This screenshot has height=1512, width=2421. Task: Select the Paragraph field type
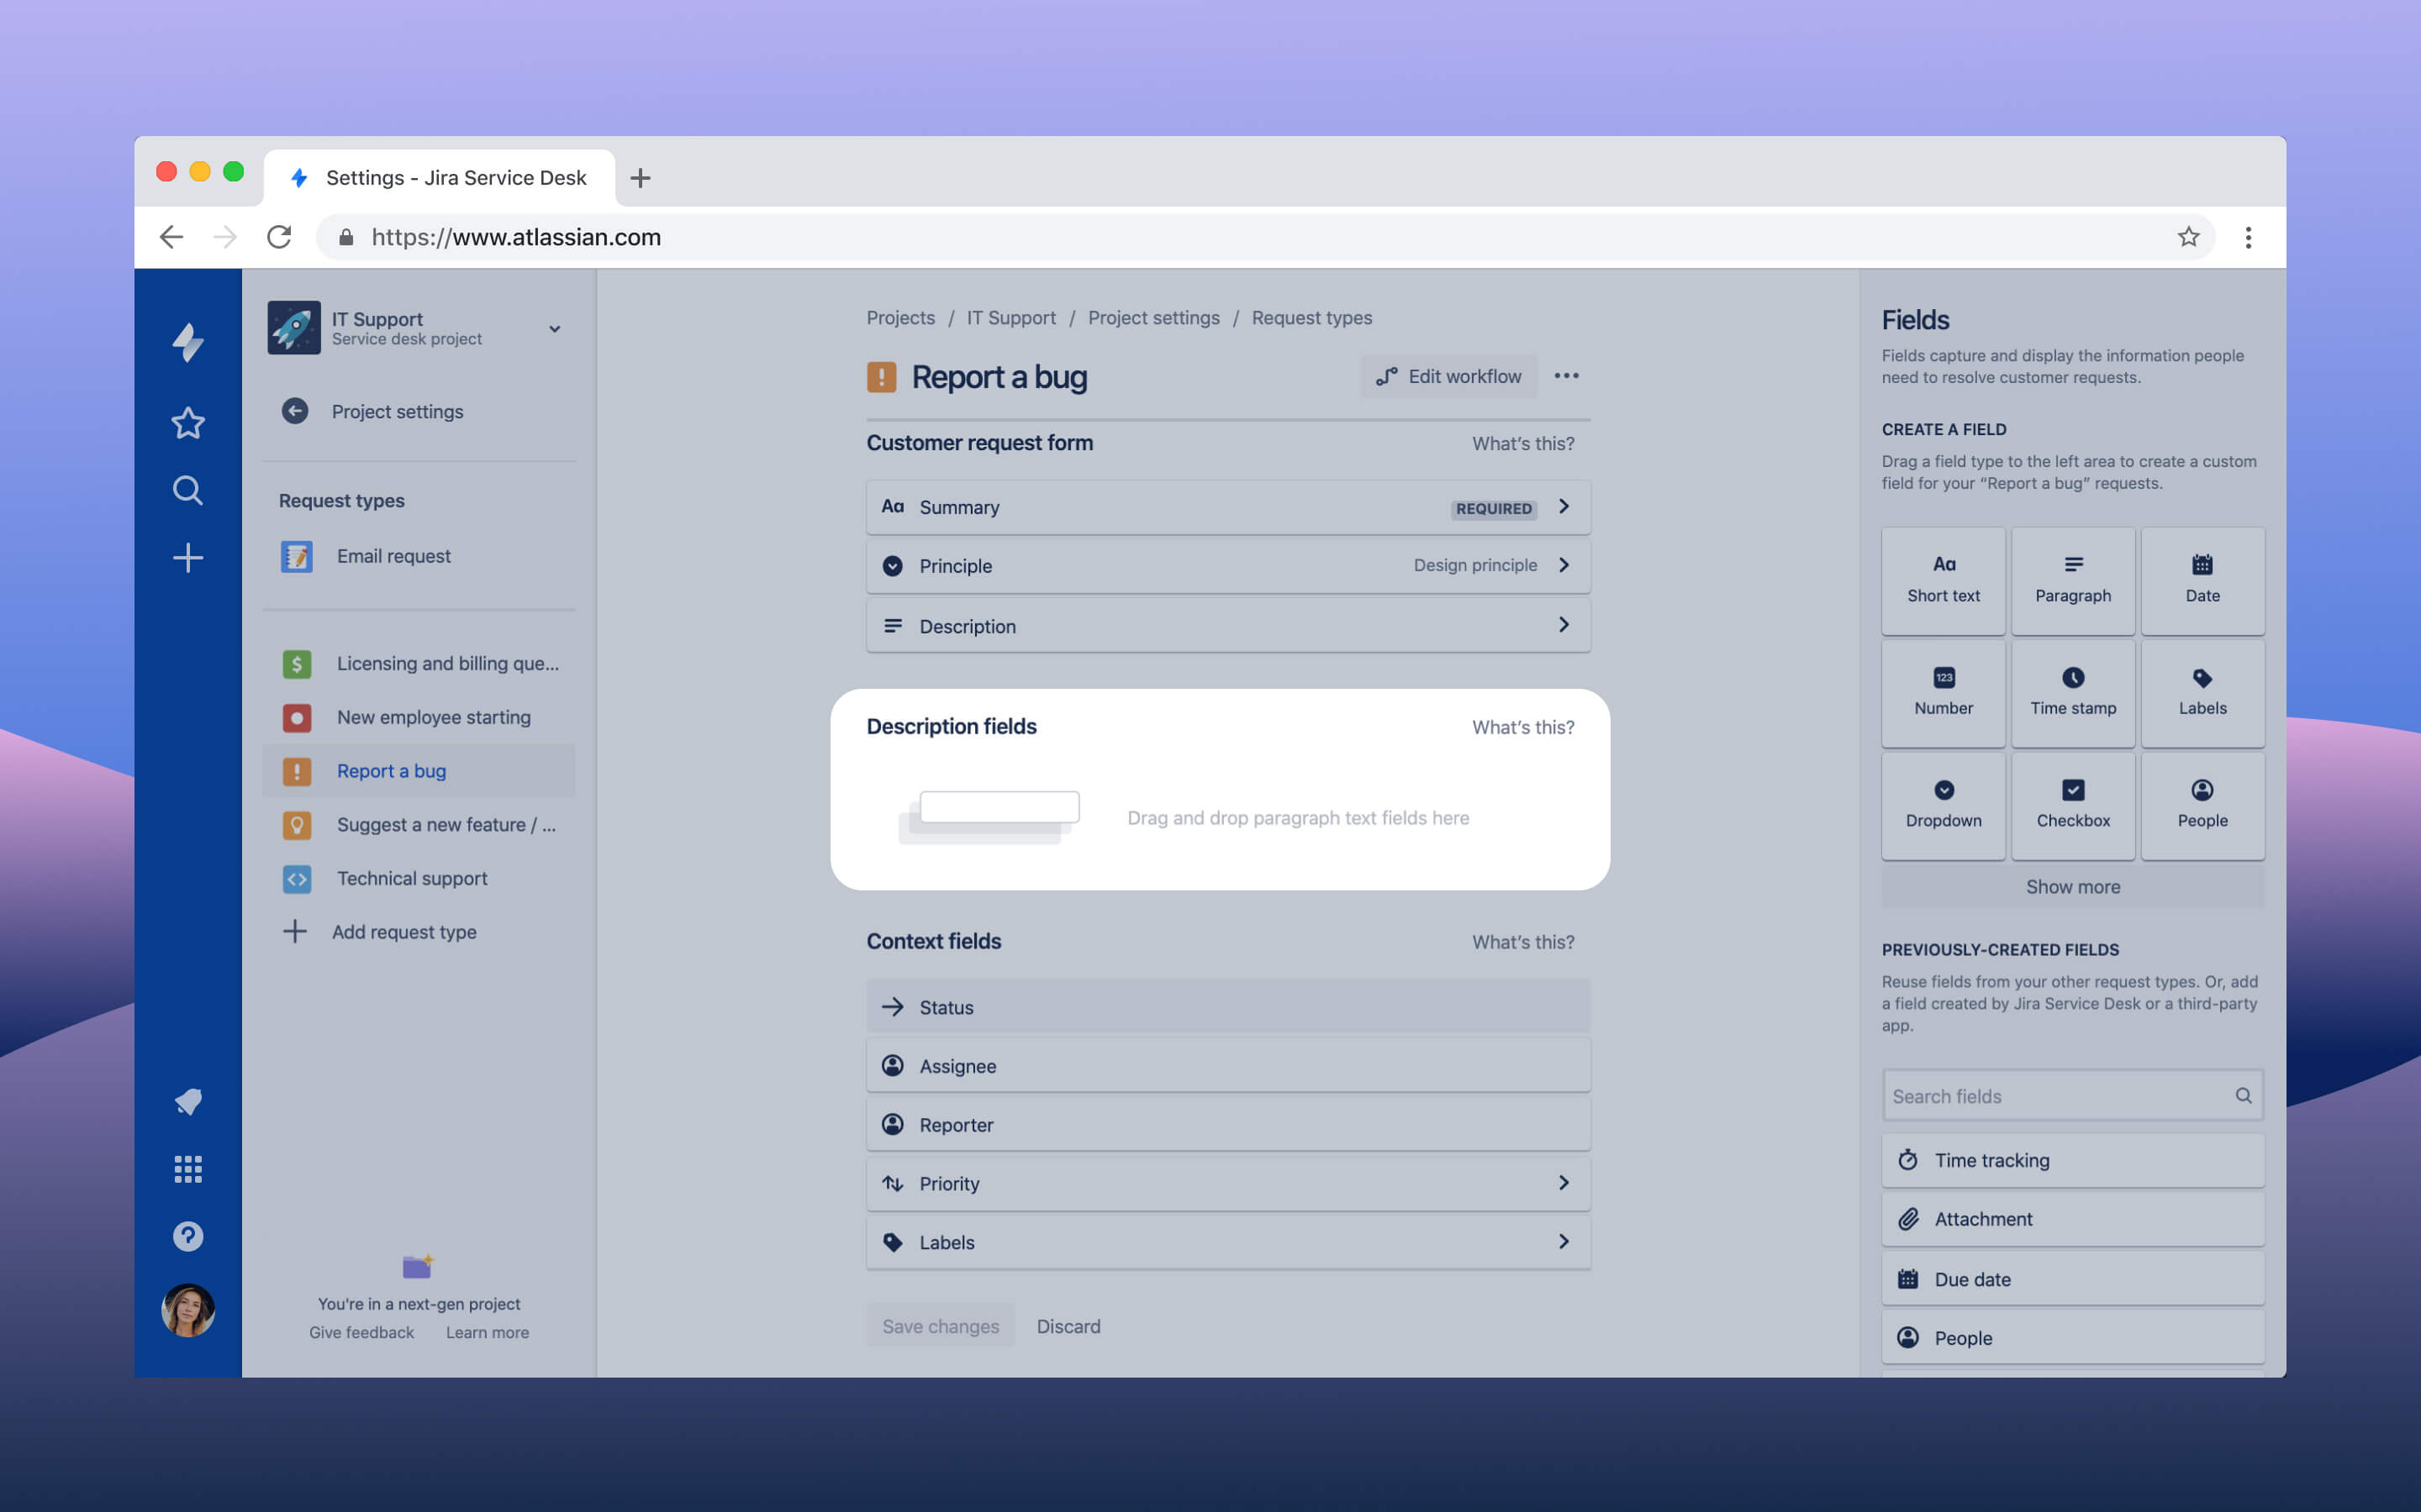point(2073,580)
